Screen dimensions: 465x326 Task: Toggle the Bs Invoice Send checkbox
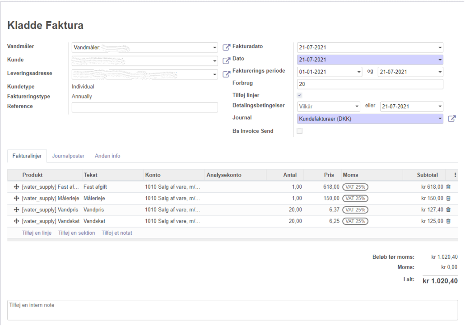[x=299, y=131]
